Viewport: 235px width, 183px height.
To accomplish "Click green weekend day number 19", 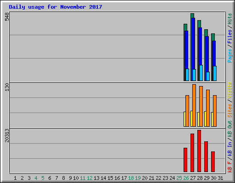I will 138,178.
